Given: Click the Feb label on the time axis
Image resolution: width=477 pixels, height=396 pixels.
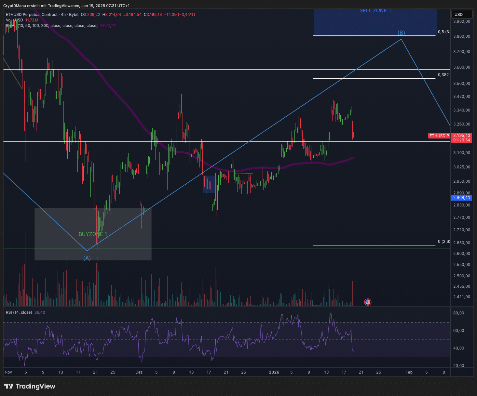Looking at the screenshot, I should point(409,372).
